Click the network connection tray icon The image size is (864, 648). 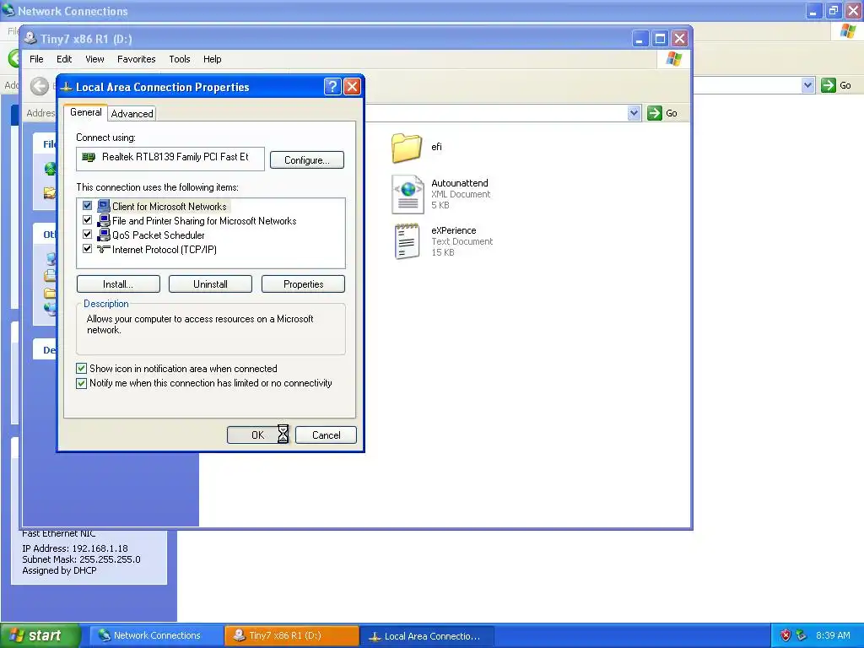tap(802, 635)
